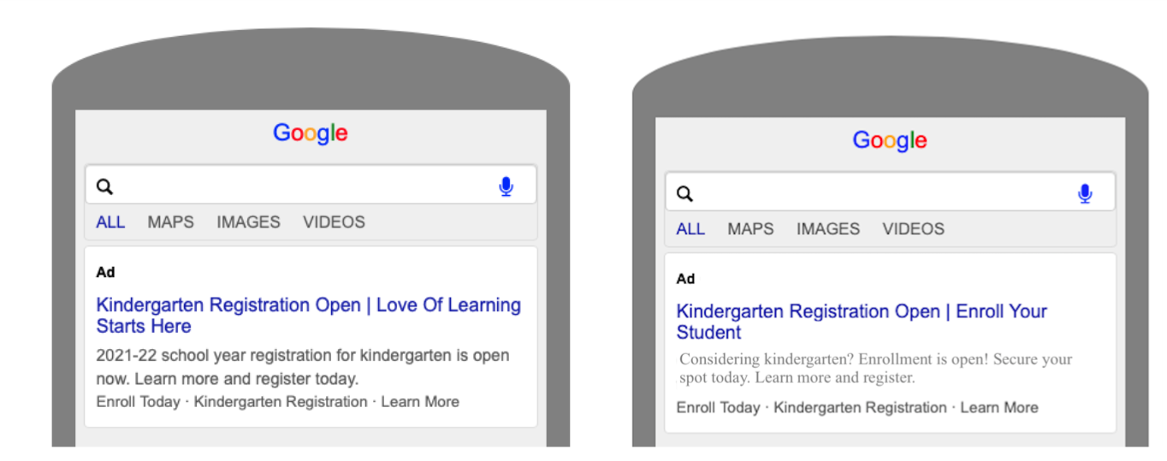Click the microphone icon in the left phone
This screenshot has width=1167, height=461.
[x=506, y=186]
